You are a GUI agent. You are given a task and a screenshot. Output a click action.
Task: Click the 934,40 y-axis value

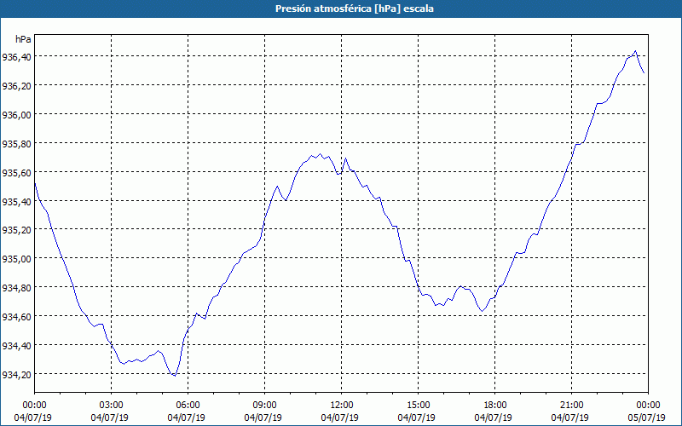point(16,346)
